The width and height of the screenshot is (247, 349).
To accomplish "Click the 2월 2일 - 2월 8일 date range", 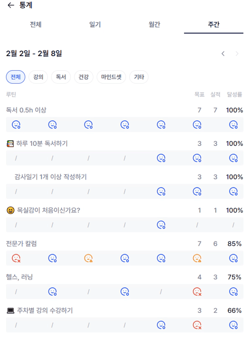I will point(34,54).
